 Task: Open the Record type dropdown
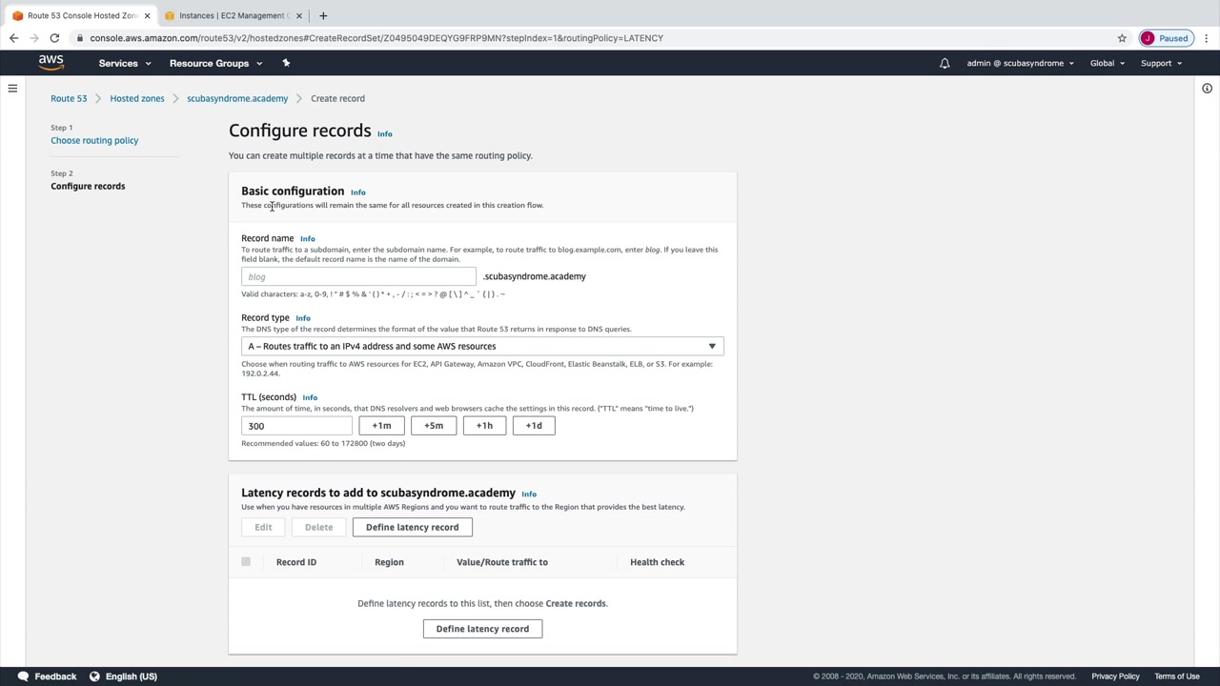click(482, 346)
